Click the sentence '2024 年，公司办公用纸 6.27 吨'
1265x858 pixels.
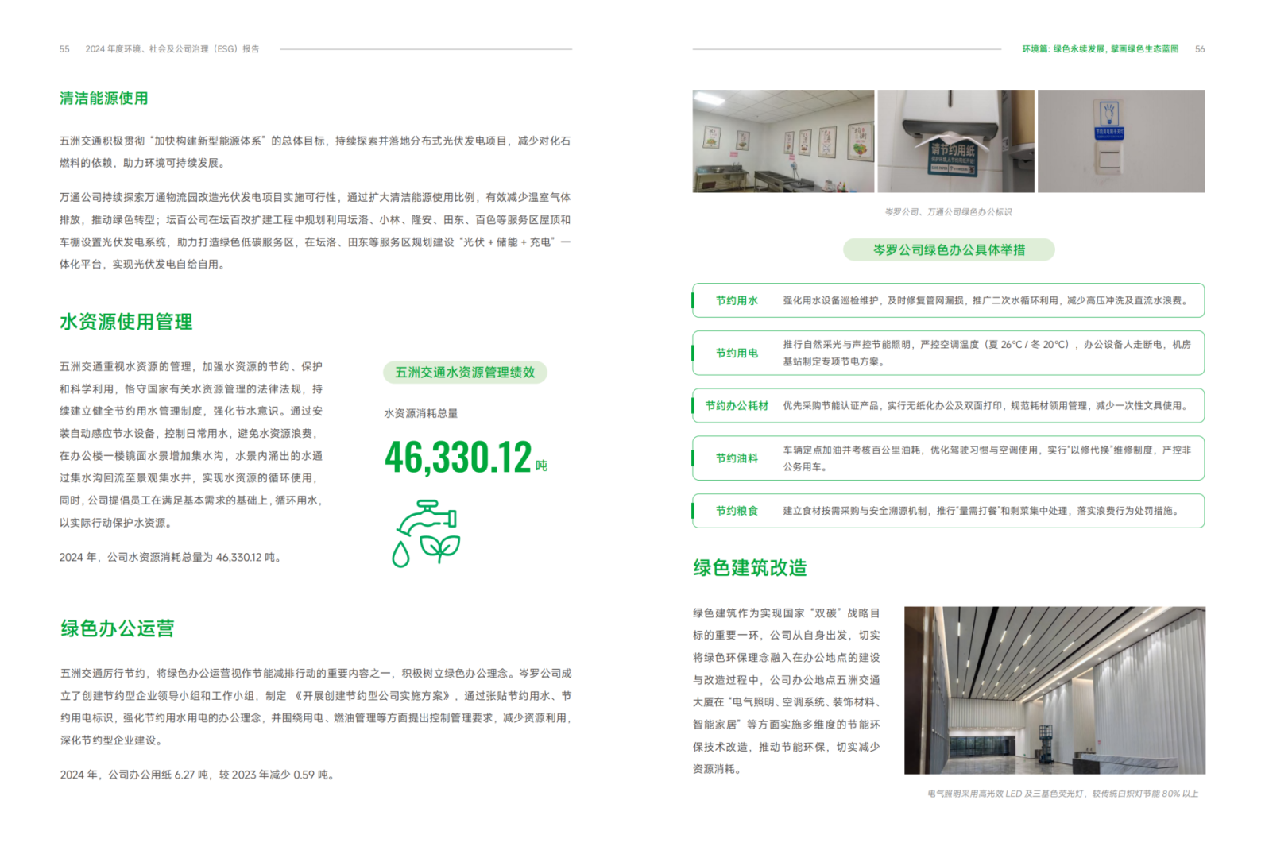pyautogui.click(x=134, y=775)
